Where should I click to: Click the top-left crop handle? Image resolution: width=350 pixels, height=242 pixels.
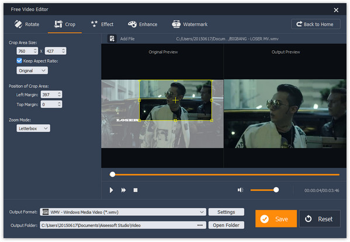click(x=140, y=80)
